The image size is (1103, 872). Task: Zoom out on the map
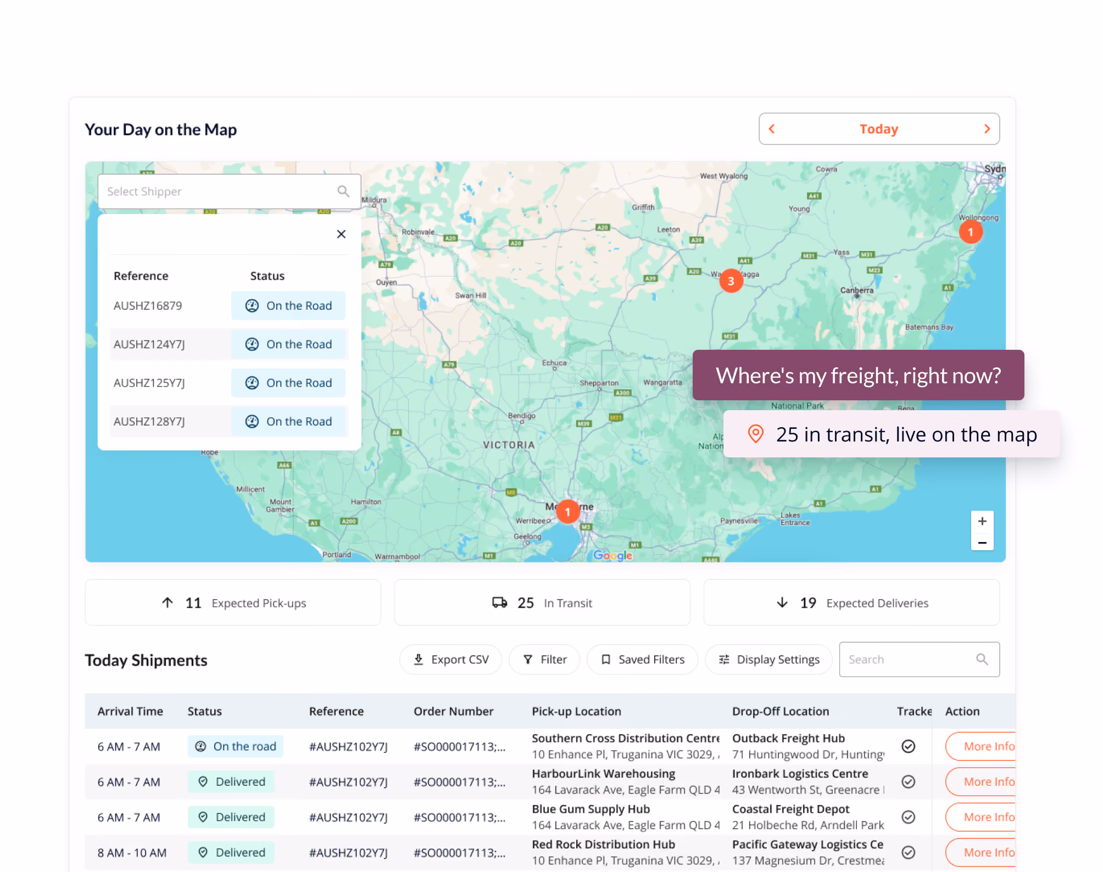point(982,543)
